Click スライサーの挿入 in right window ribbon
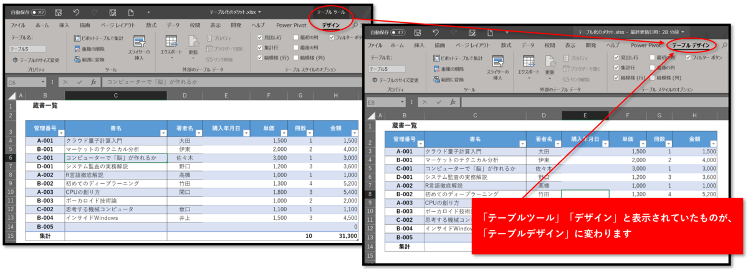The image size is (748, 269). (x=498, y=68)
